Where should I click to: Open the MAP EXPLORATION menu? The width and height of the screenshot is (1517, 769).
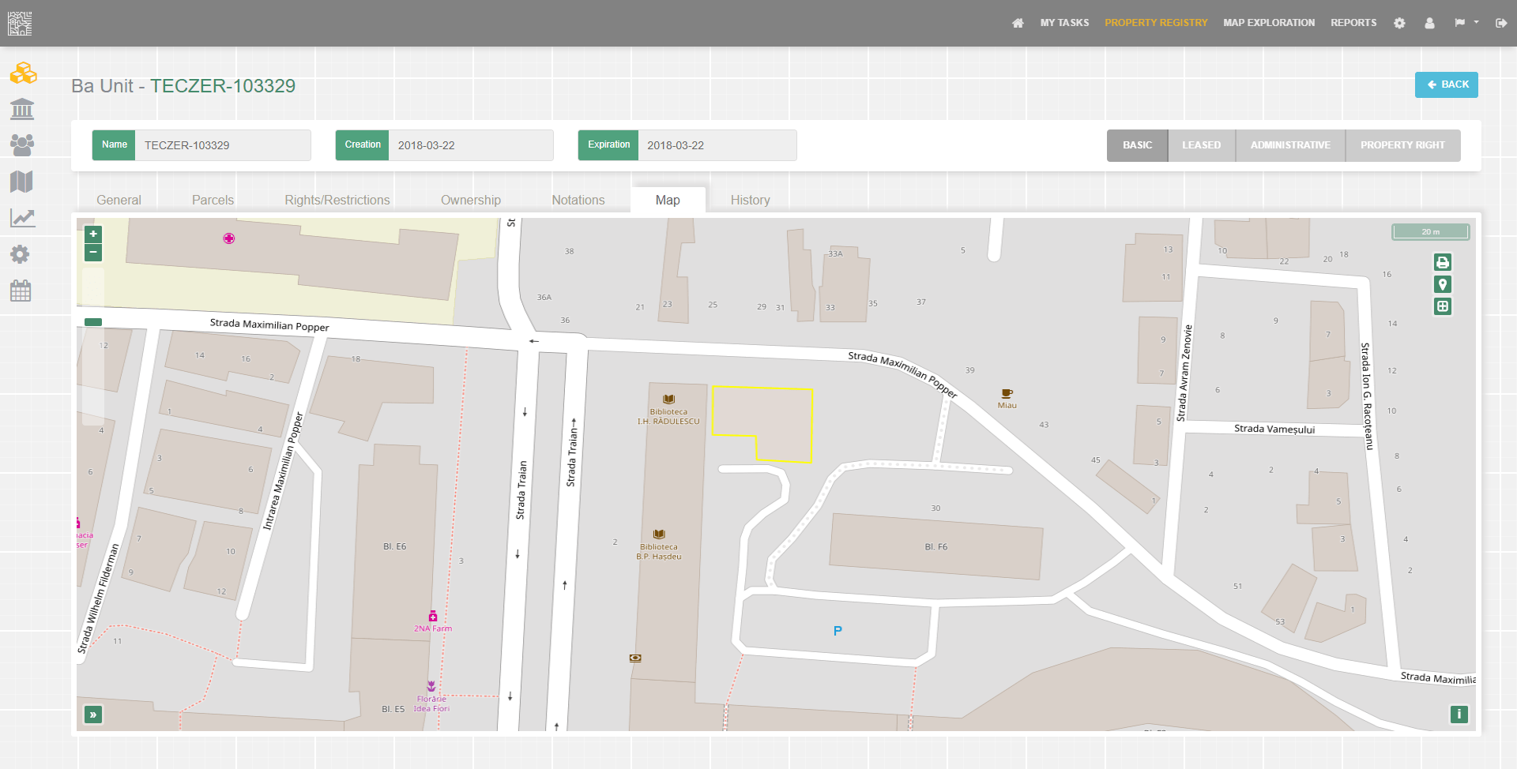[1268, 23]
